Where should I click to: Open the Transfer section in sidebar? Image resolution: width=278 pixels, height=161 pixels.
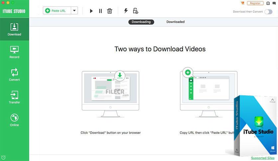[x=14, y=97]
